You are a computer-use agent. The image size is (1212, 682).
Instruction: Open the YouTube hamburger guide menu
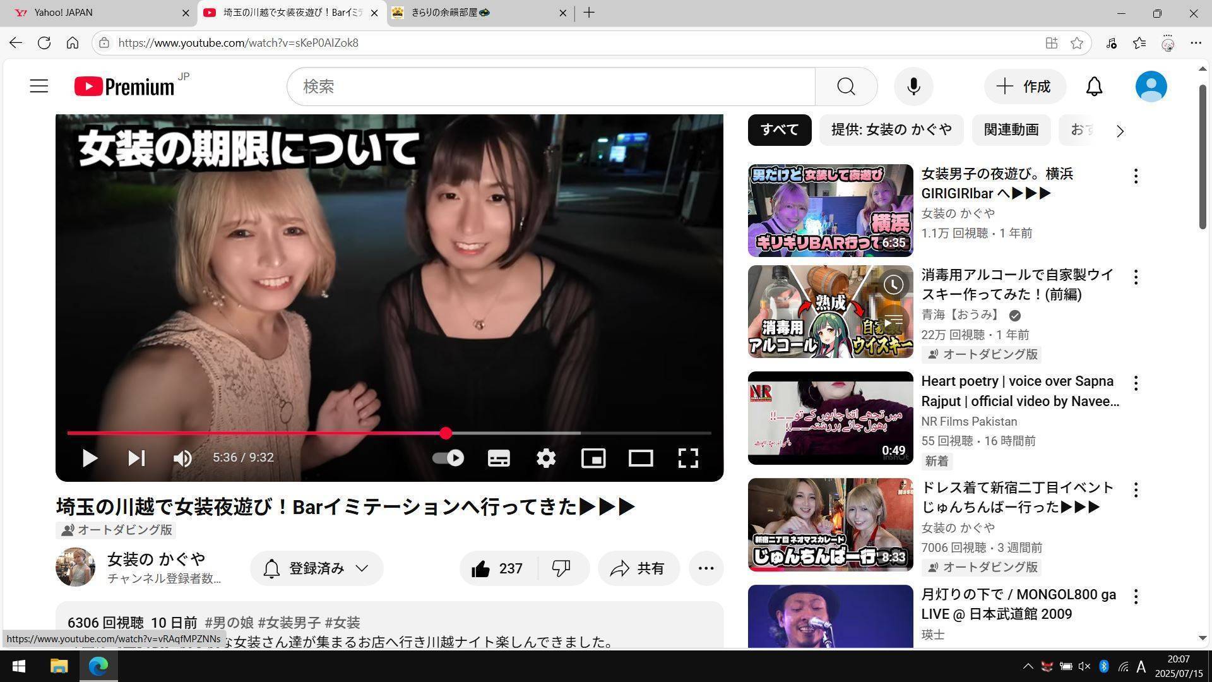[x=39, y=86]
